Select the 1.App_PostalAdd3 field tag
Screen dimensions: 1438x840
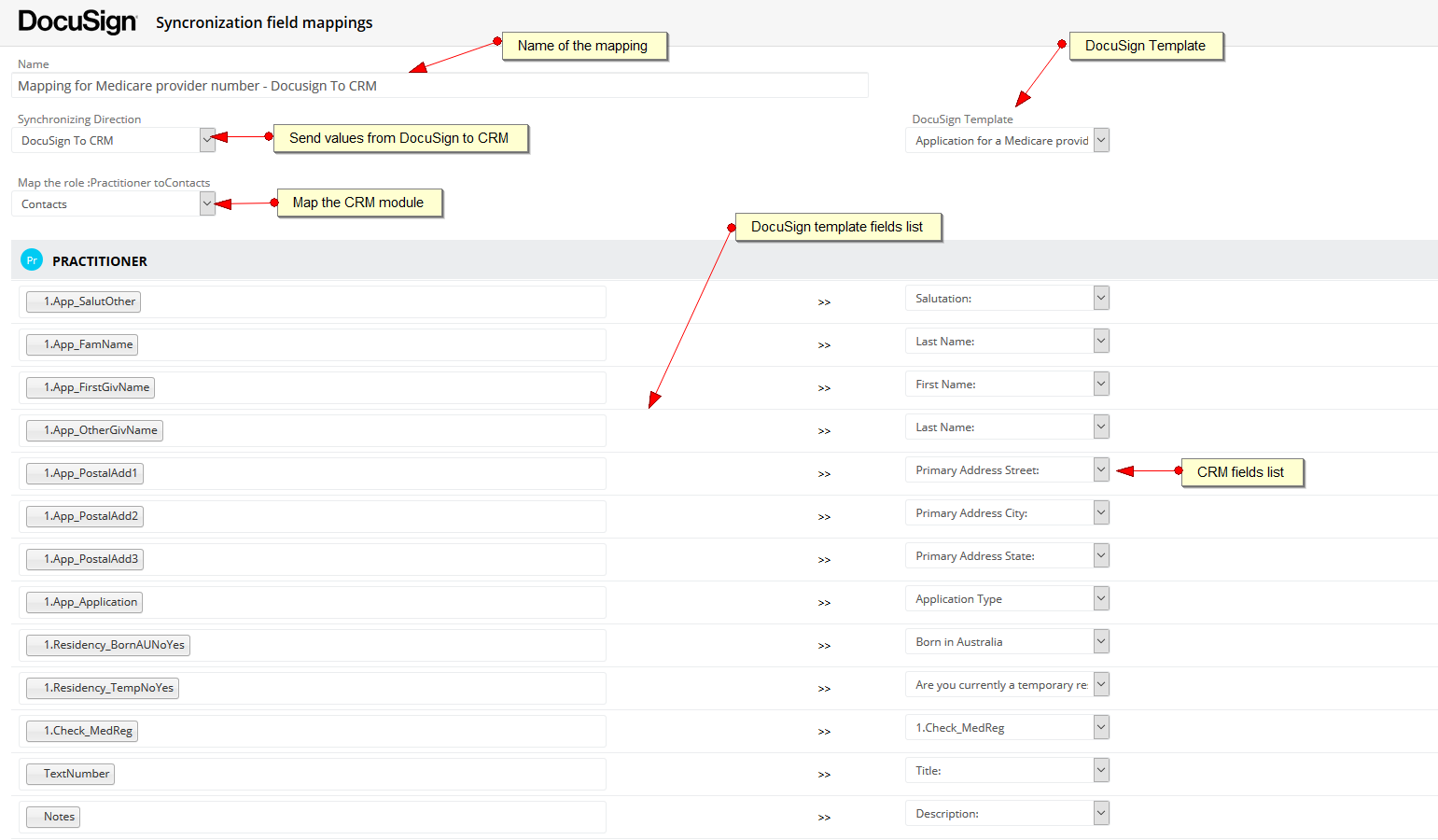[x=85, y=559]
